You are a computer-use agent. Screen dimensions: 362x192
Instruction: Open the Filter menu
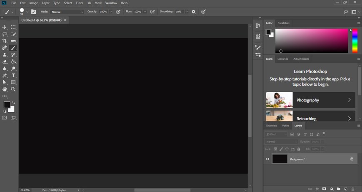80,3
